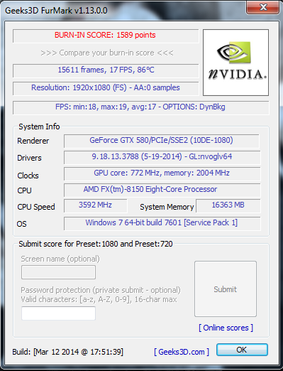Focus the Password protection input field

[58, 313]
